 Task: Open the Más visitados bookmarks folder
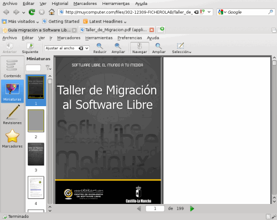tap(20, 22)
